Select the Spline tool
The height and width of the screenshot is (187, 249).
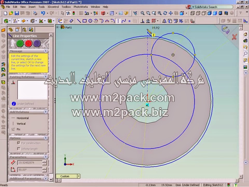[x=123, y=21]
